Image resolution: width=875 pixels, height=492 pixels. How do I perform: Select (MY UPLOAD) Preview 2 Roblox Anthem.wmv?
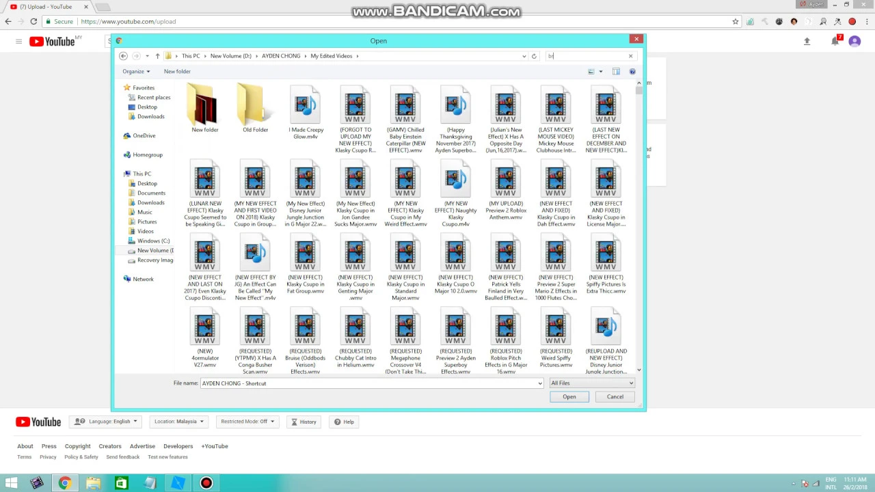click(506, 190)
